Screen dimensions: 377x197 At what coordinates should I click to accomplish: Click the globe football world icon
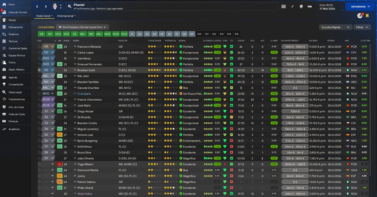301,6
